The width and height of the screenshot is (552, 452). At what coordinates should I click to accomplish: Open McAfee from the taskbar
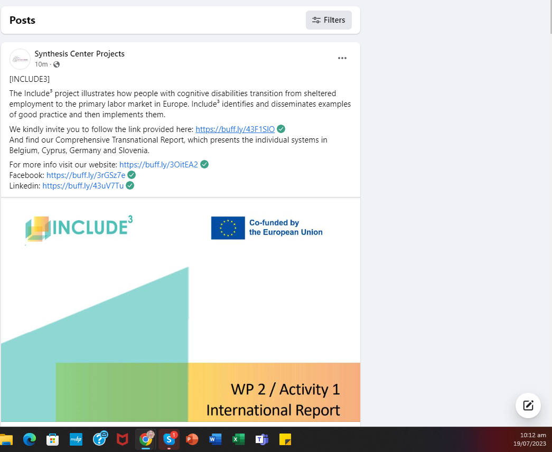point(122,439)
